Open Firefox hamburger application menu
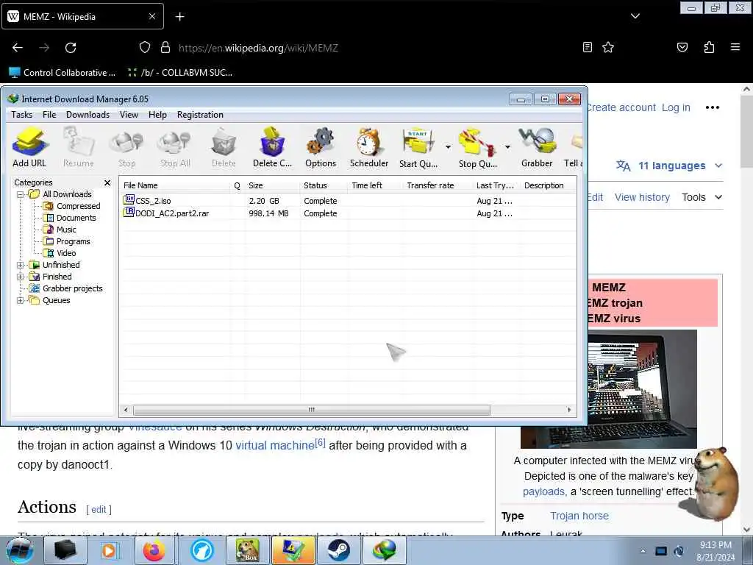Image resolution: width=753 pixels, height=565 pixels. pyautogui.click(x=735, y=47)
